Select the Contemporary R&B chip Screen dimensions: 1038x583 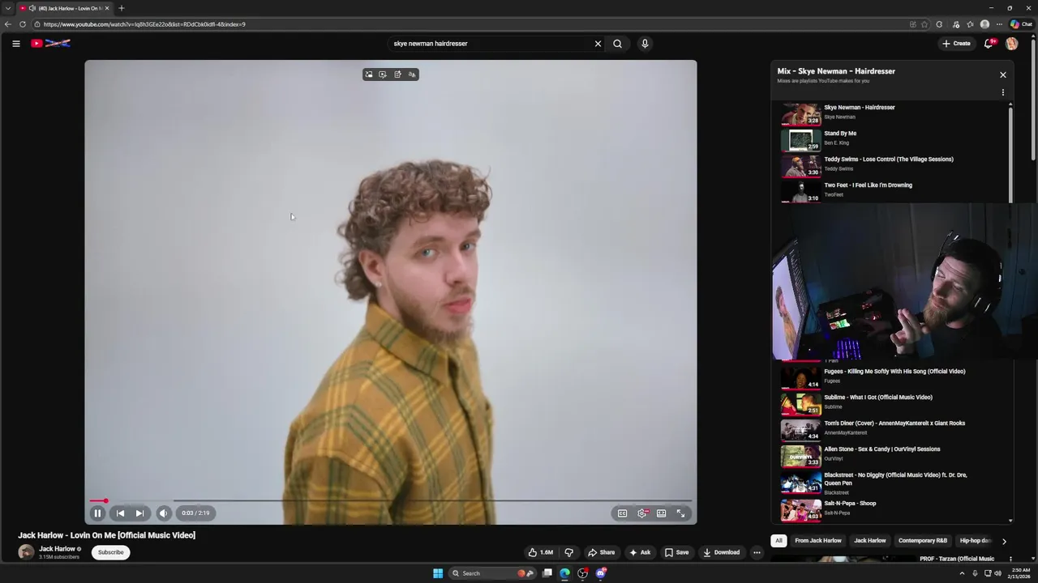tap(923, 540)
